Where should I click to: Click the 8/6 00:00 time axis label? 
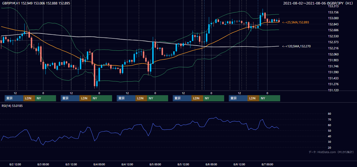coord(211,164)
